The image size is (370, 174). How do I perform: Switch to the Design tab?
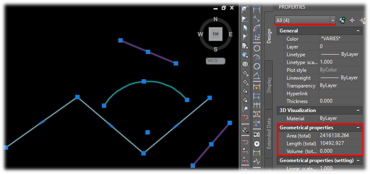coord(269,36)
